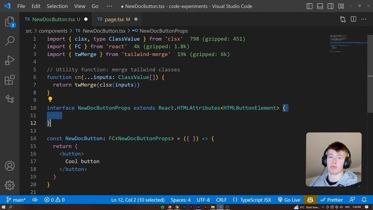Click the weather widget in taskbar

point(307,207)
